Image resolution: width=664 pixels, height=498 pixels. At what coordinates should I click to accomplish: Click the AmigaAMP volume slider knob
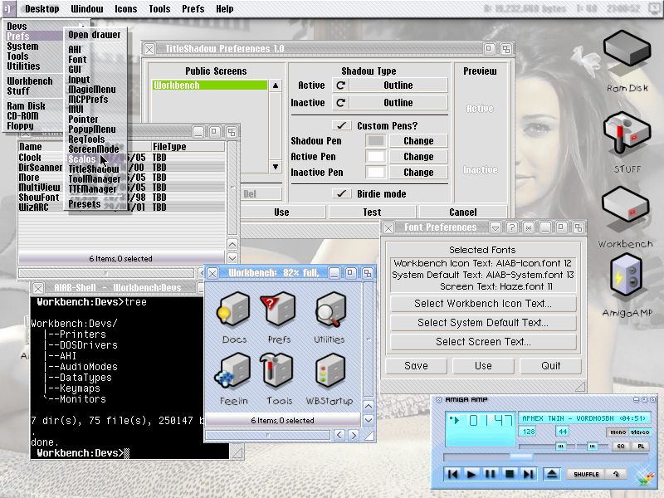click(561, 447)
